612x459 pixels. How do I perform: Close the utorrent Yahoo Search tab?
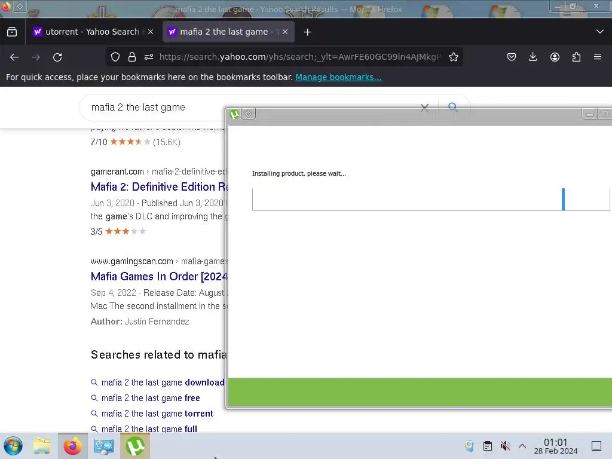point(151,32)
